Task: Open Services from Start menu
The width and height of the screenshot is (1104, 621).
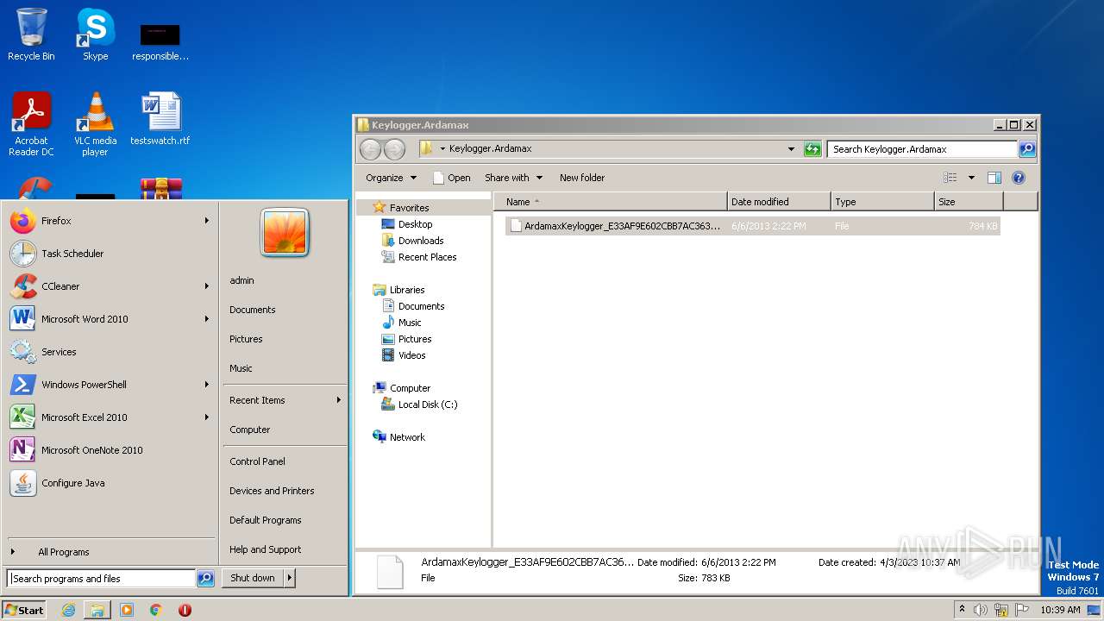Action: (109, 352)
